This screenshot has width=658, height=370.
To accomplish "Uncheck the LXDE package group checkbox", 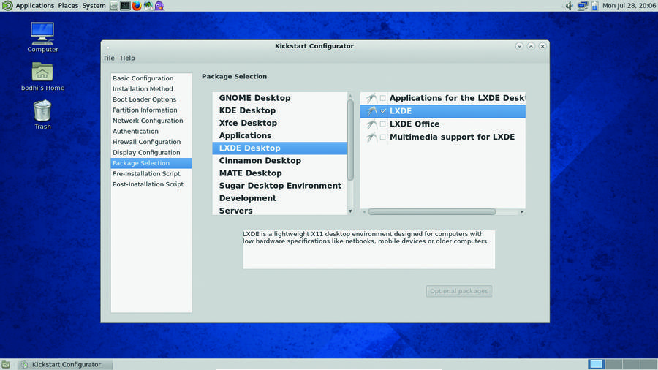I will click(382, 111).
